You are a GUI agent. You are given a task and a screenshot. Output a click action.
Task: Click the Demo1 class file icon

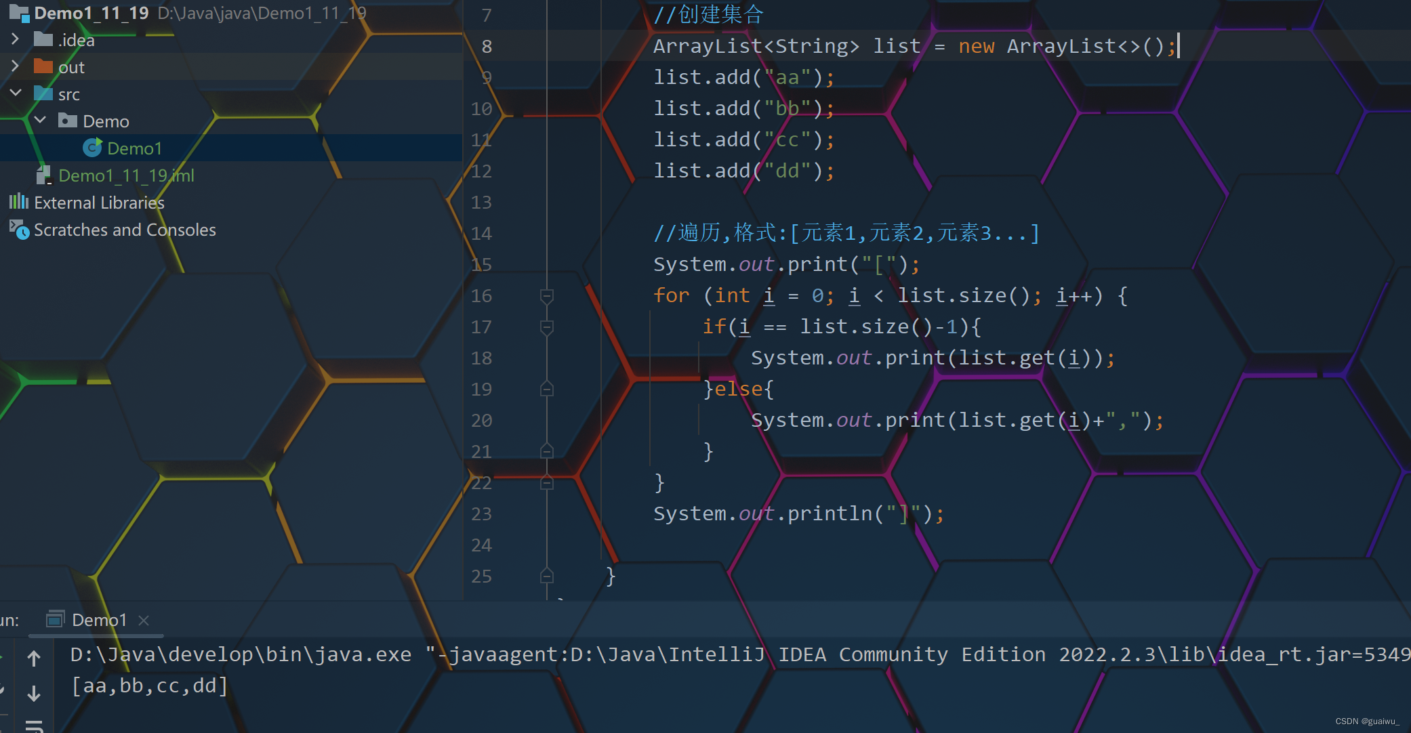coord(92,148)
